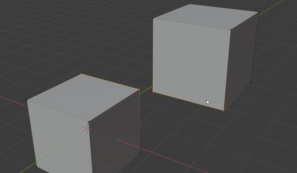Select the top rear-right vertex of the right cube
This screenshot has height=173, width=297.
click(x=259, y=12)
